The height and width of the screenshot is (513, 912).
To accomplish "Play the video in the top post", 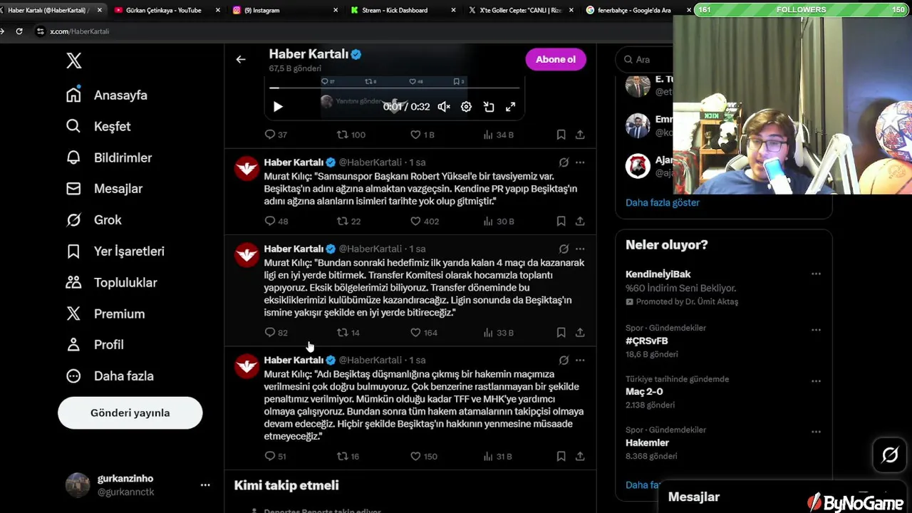I will pos(278,107).
